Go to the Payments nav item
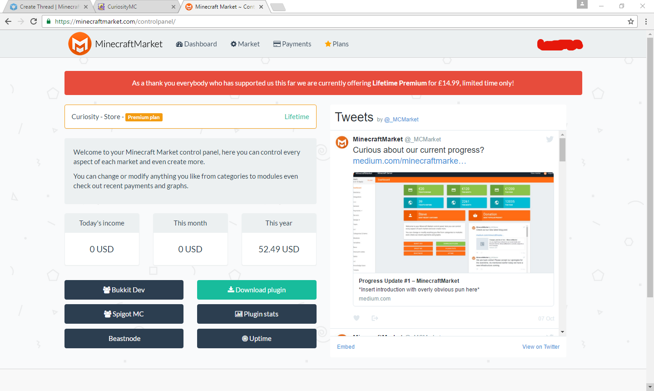 click(x=292, y=44)
